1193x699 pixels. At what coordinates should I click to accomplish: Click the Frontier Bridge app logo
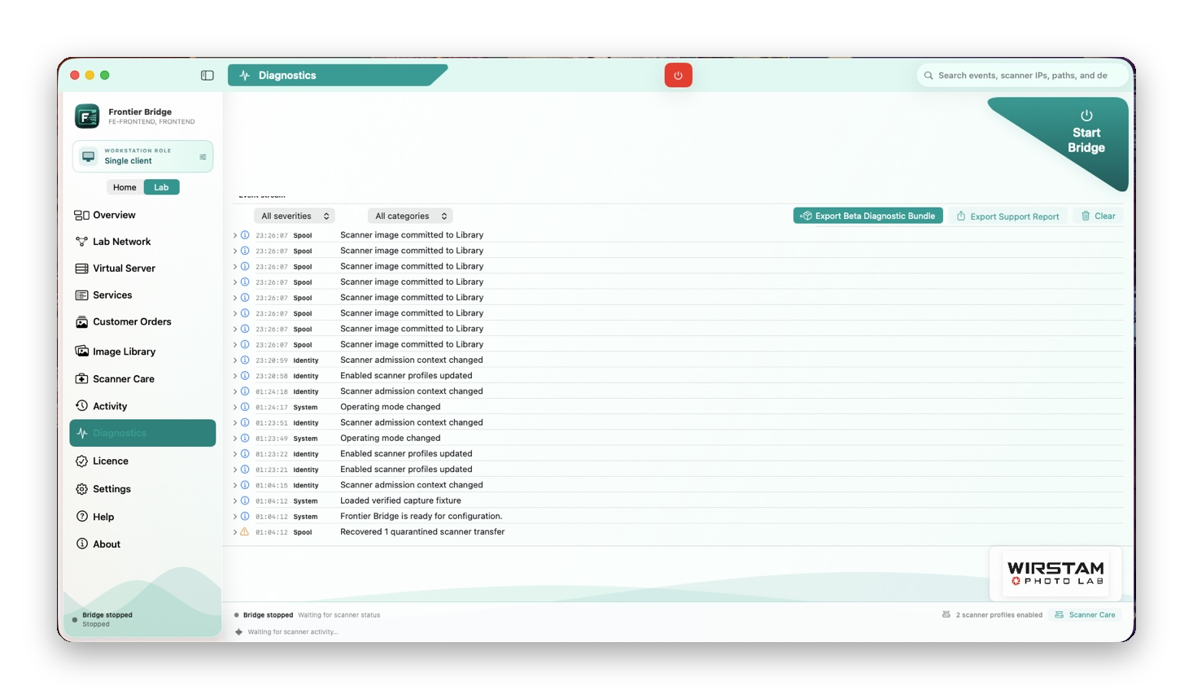[x=87, y=116]
